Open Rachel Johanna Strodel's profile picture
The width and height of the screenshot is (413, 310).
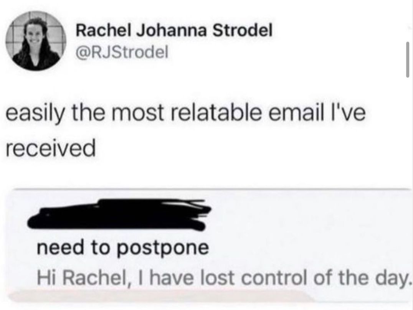[x=36, y=41]
